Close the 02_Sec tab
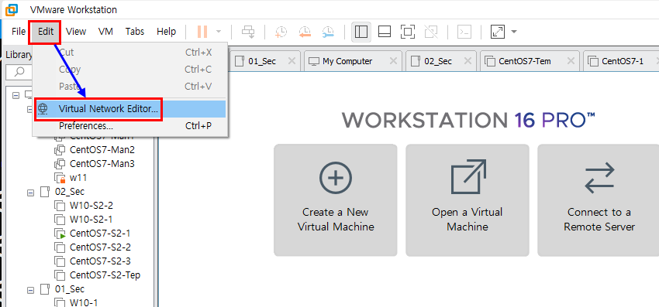This screenshot has height=307, width=659. point(468,61)
